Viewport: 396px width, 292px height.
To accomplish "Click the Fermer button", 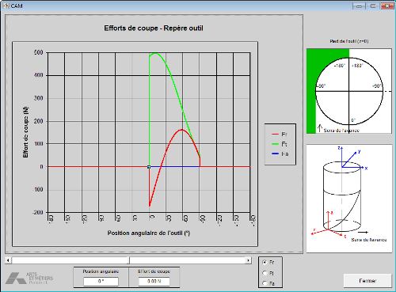I will click(367, 281).
